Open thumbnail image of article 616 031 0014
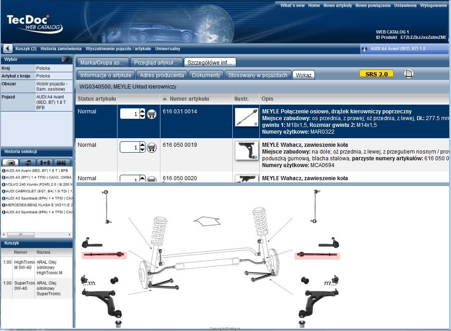The width and height of the screenshot is (451, 331). click(x=246, y=117)
